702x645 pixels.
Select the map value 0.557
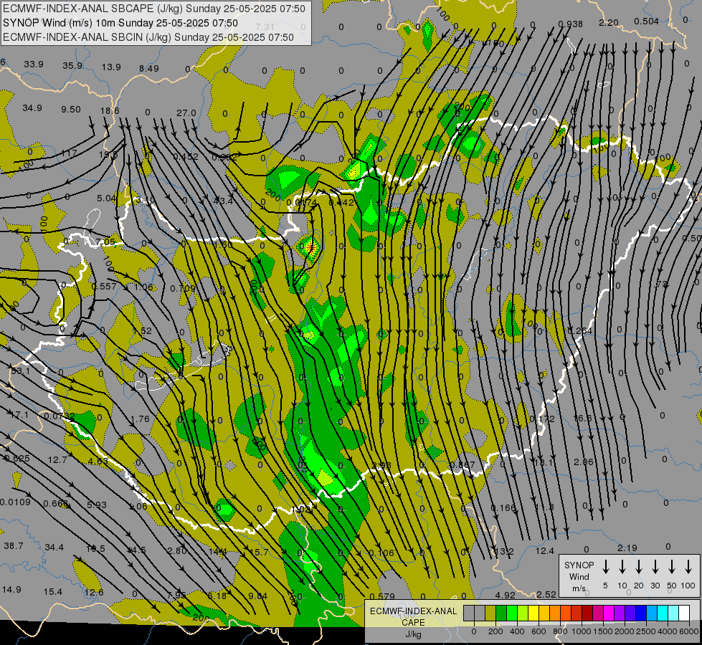(104, 287)
